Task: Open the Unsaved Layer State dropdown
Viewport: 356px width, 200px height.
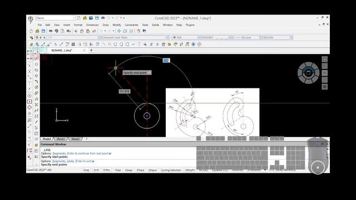Action: (136, 37)
